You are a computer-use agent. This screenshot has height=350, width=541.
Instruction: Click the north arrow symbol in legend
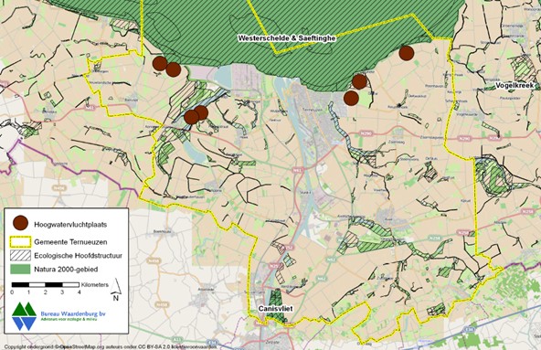tap(117, 290)
